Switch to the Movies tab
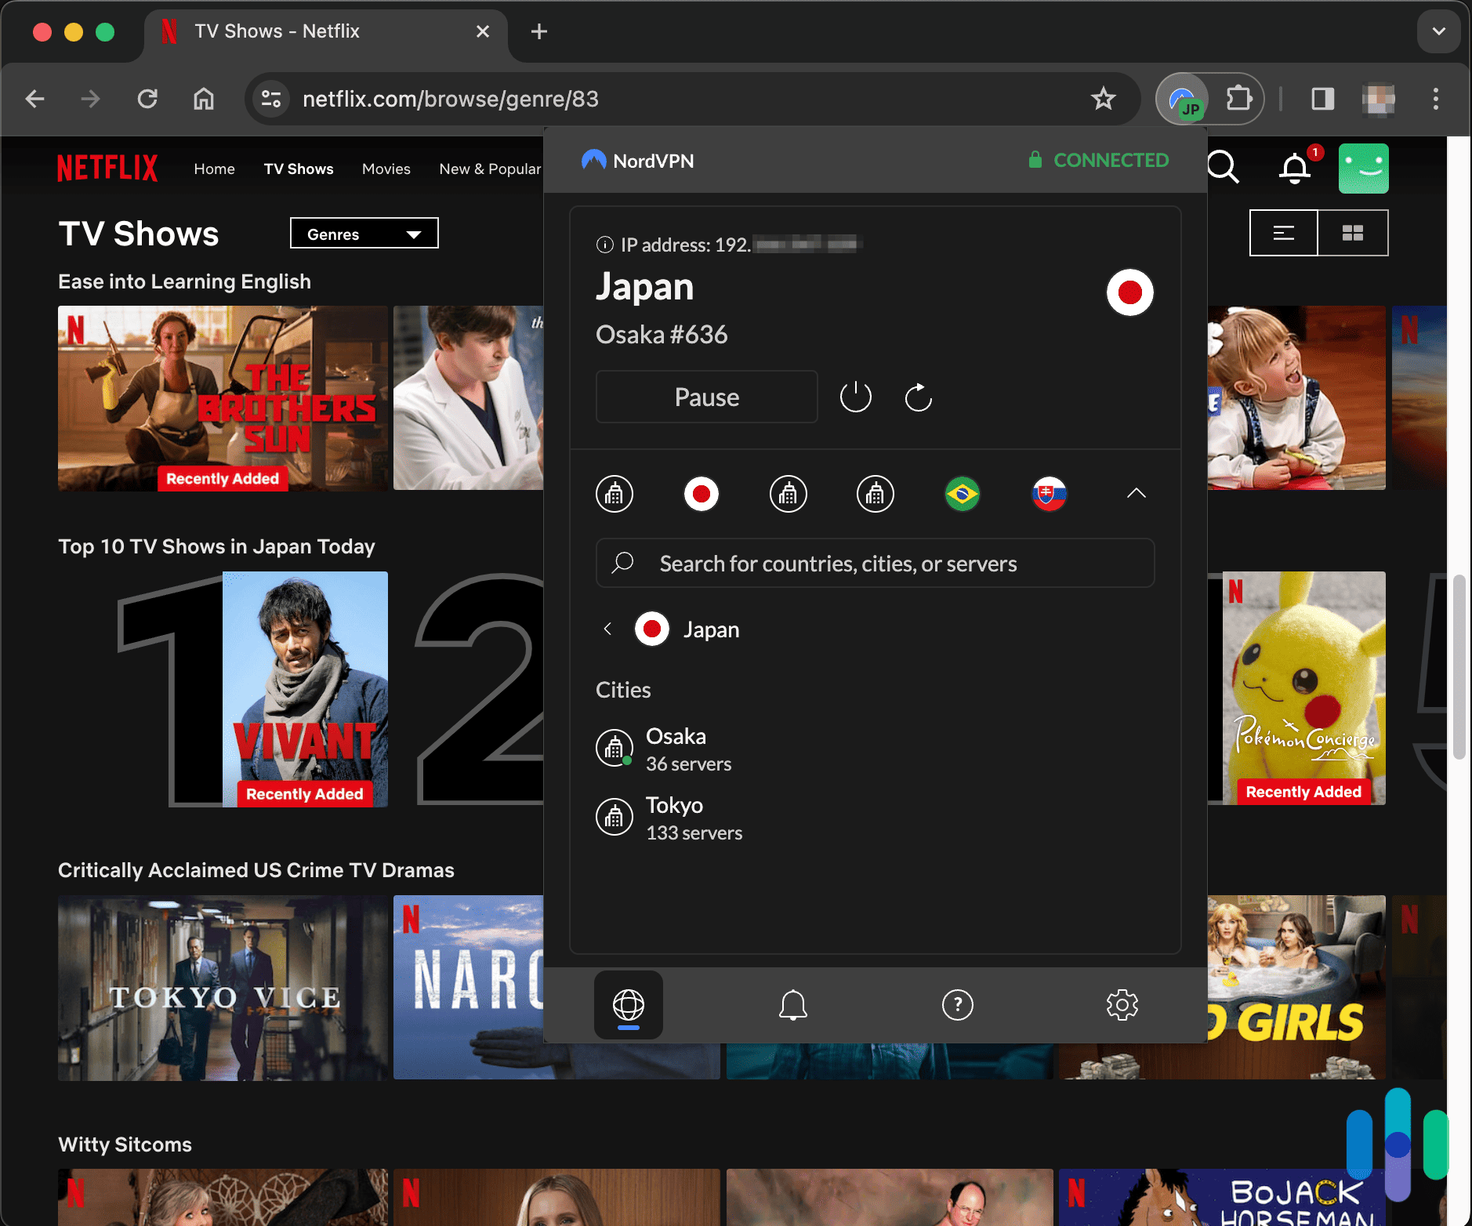This screenshot has width=1472, height=1226. click(386, 169)
